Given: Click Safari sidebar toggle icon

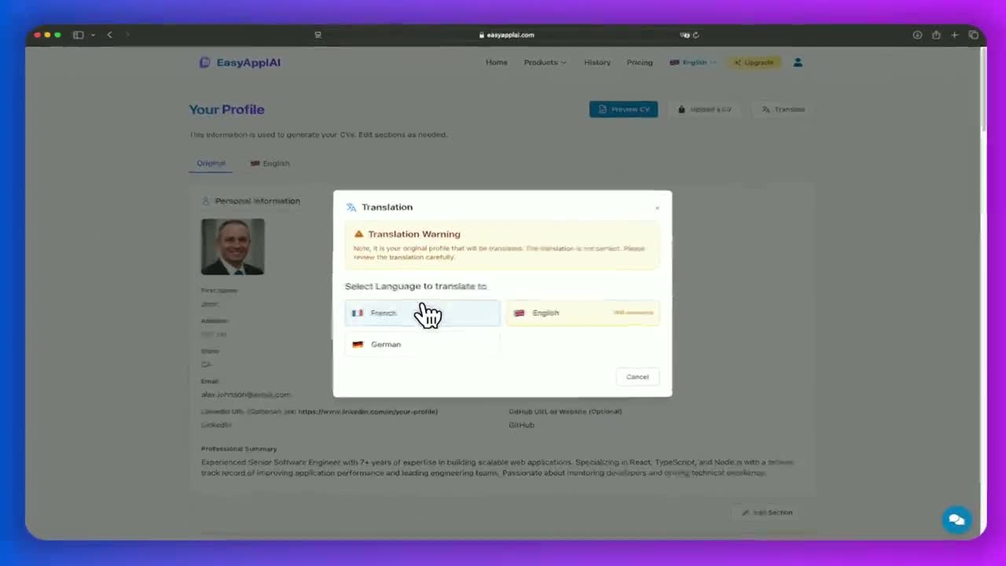Looking at the screenshot, I should pyautogui.click(x=79, y=35).
